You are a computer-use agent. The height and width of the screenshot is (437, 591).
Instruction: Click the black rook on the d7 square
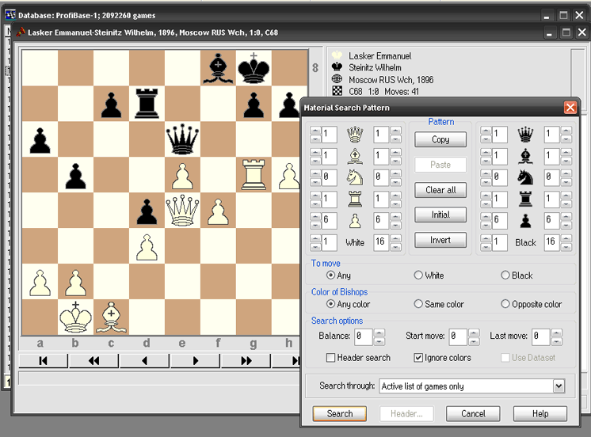point(147,103)
